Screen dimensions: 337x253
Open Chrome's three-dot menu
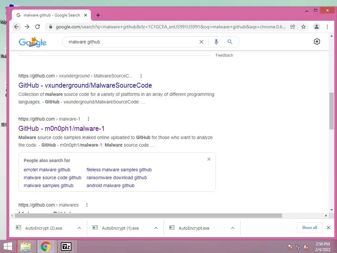click(x=327, y=27)
